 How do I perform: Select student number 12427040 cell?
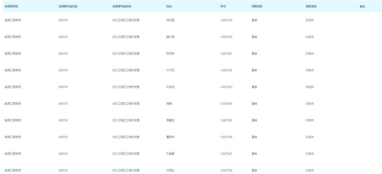pyautogui.click(x=226, y=37)
